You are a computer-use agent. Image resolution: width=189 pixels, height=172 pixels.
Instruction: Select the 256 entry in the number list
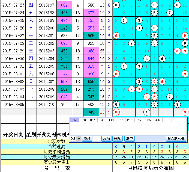click(148, 120)
